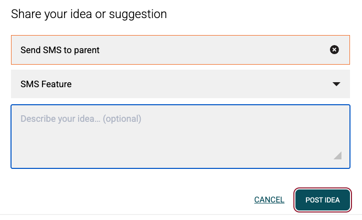This screenshot has width=362, height=220.
Task: Click the "Send SMS to parent" text
Action: 60,50
